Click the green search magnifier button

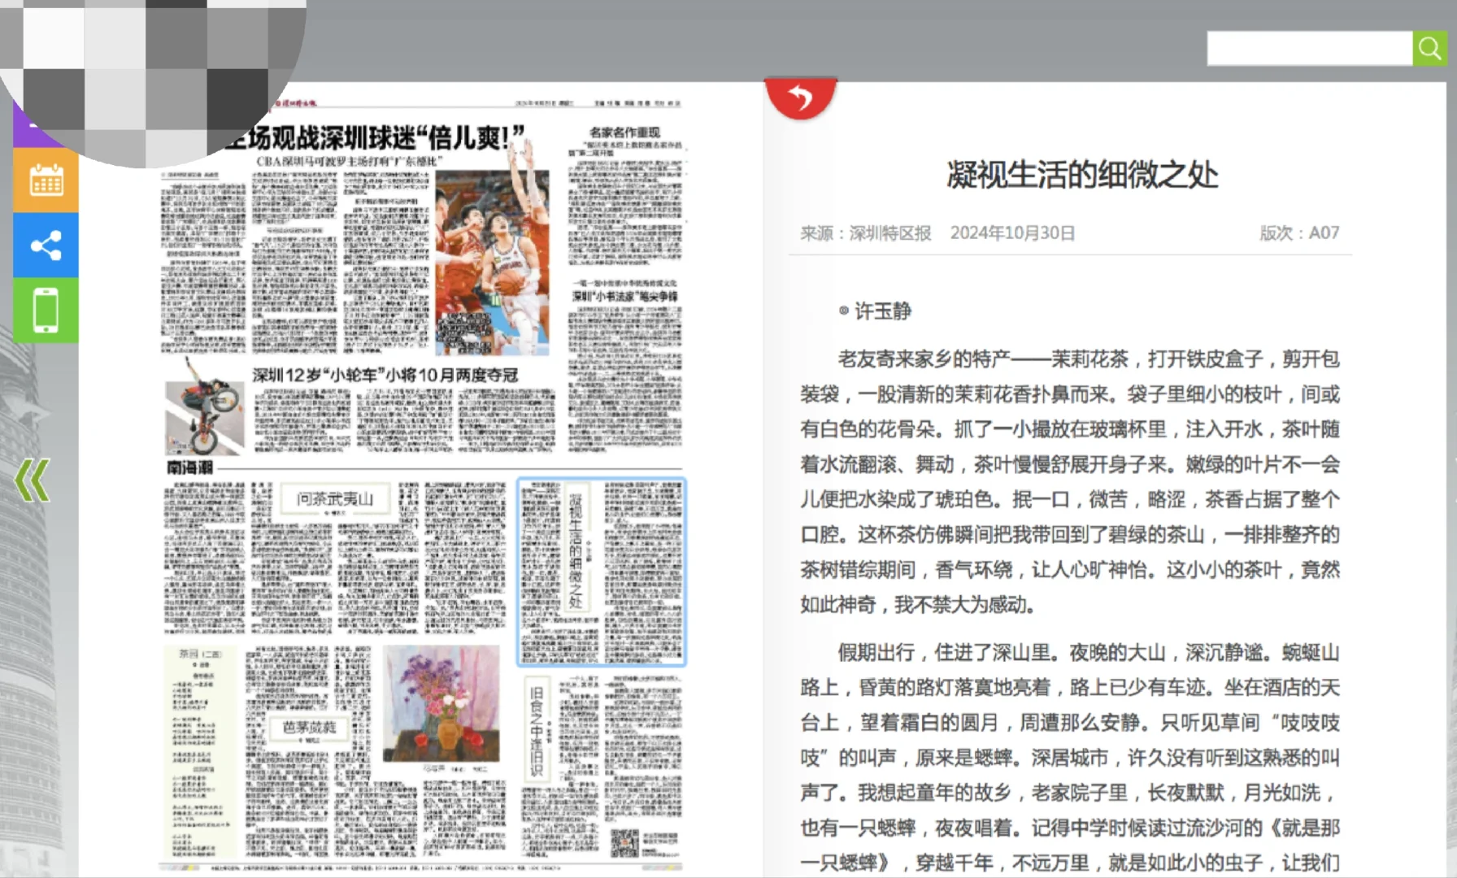coord(1429,49)
